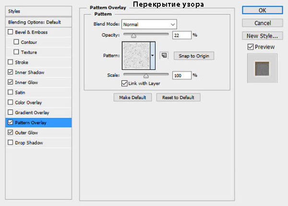Enable the Gradient Overlay checkbox
The width and height of the screenshot is (288, 206).
(10, 112)
